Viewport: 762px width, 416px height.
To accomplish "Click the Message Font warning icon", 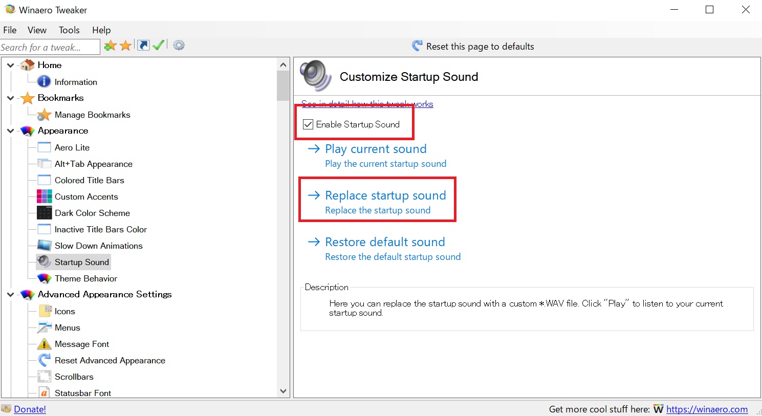I will 45,344.
